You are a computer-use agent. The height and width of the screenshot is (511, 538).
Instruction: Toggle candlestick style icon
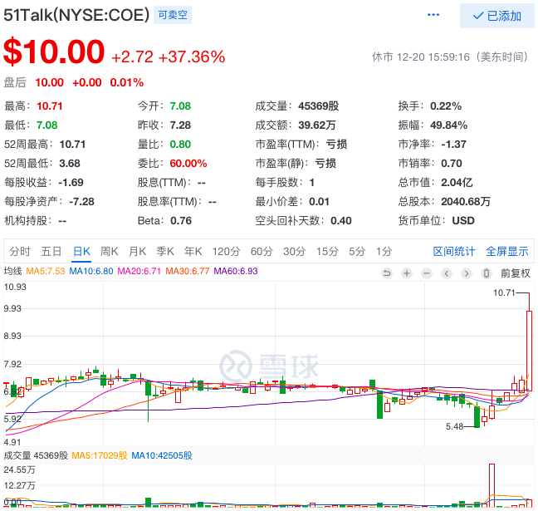[487, 273]
